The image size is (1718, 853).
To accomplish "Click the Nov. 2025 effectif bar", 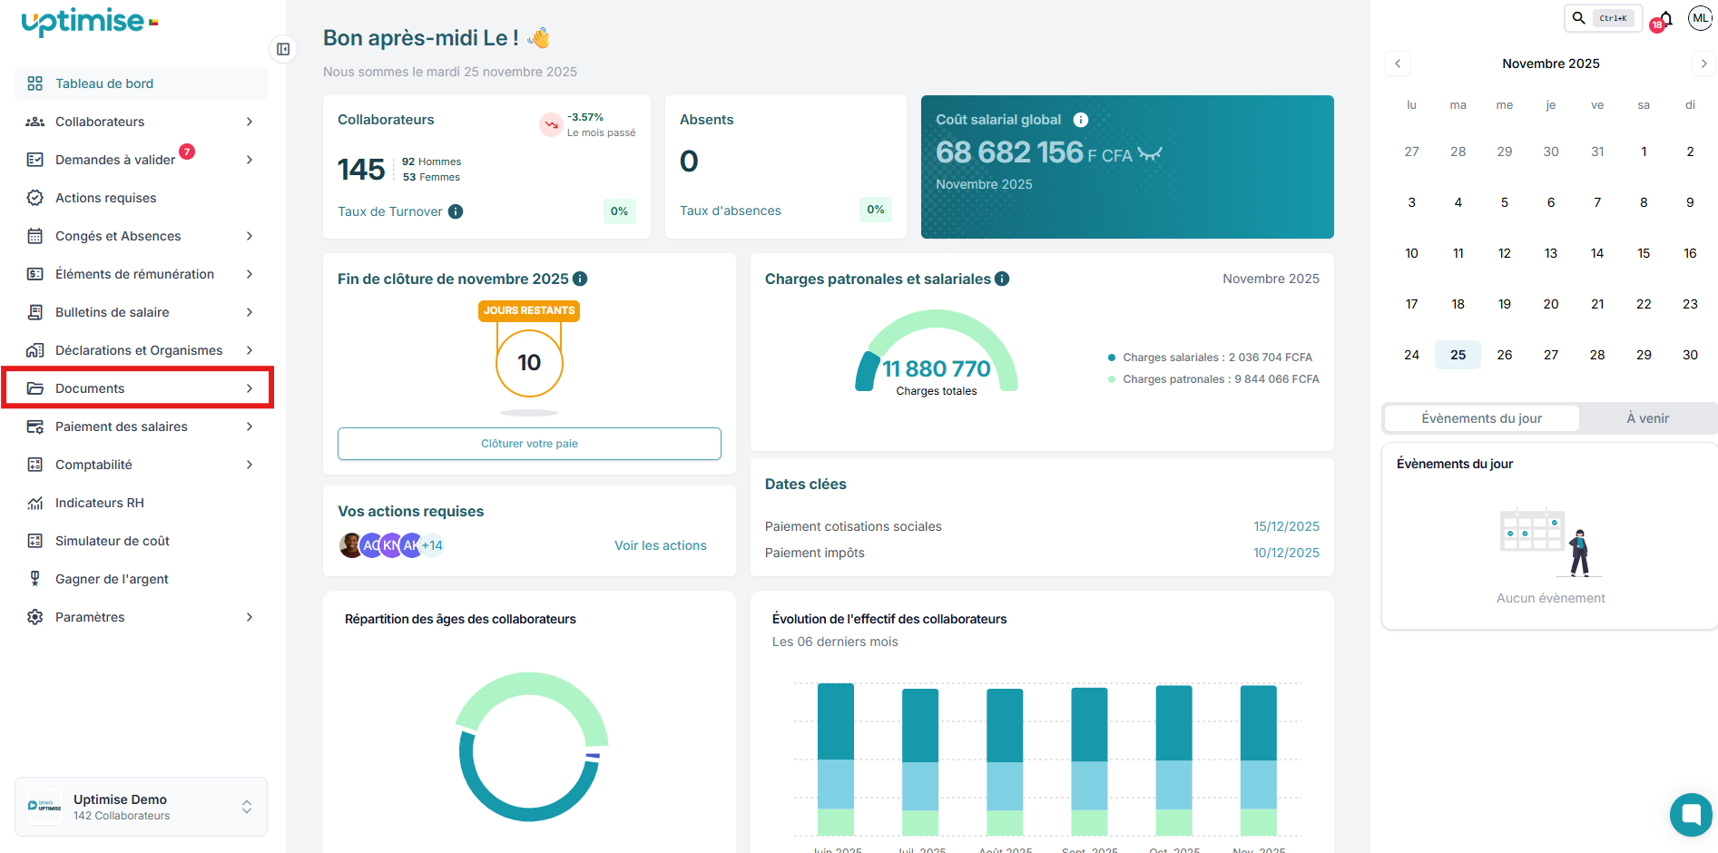I will (x=1258, y=760).
